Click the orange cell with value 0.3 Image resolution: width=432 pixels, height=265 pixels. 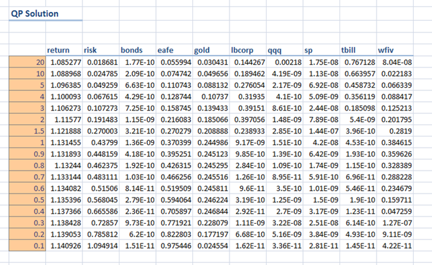[x=27, y=223]
